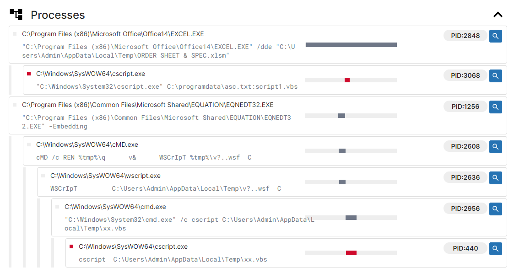Image resolution: width=514 pixels, height=273 pixels.
Task: Click the EXCEL.EXE /dde command line text
Action: 158,51
